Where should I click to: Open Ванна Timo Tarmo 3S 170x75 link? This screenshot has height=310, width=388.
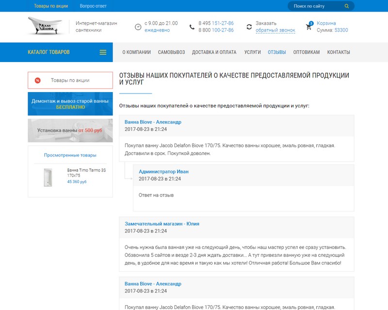tap(86, 173)
